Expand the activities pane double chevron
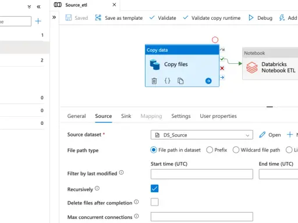This screenshot has width=298, height=223. (54, 17)
